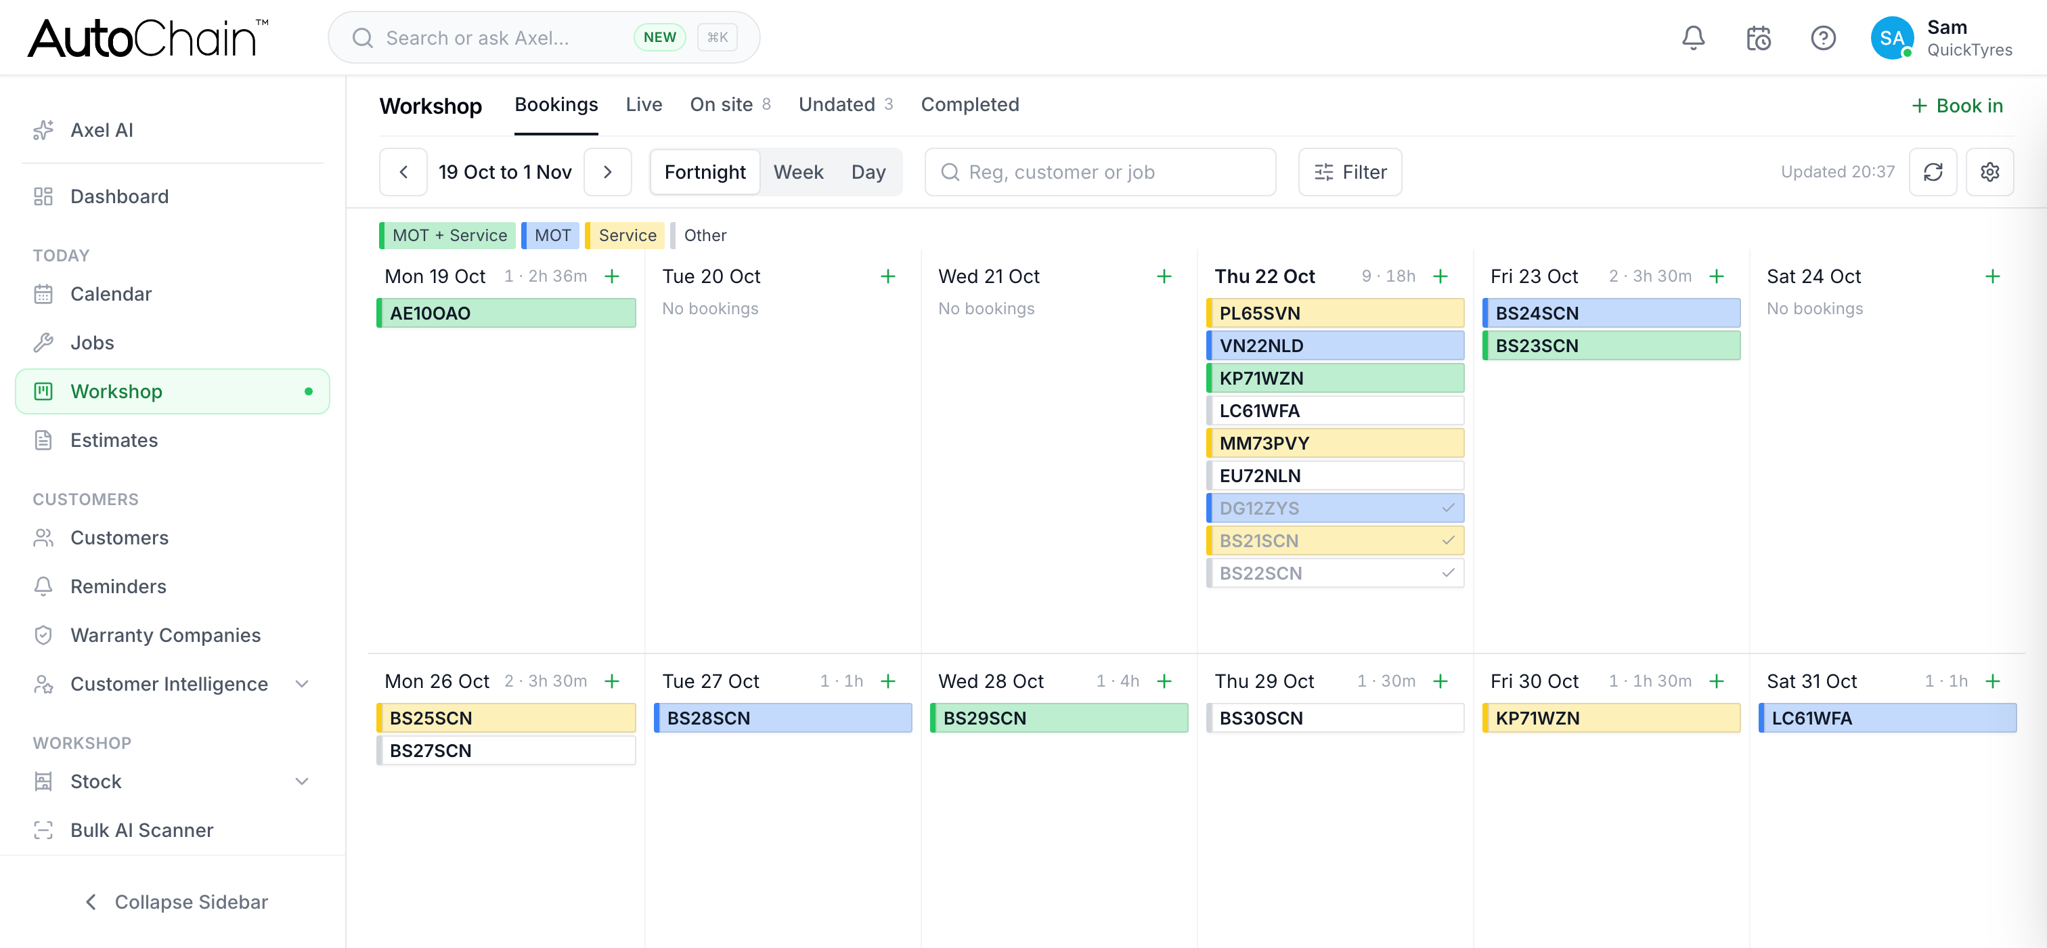Viewport: 2047px width, 948px height.
Task: Open On site tab
Action: (730, 105)
